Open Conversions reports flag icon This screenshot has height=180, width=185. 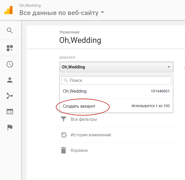[10, 127]
